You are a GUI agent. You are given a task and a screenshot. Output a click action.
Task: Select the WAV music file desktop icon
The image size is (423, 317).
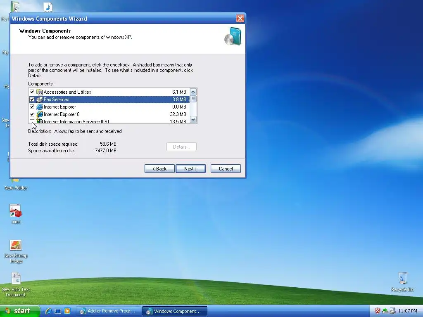48,7
